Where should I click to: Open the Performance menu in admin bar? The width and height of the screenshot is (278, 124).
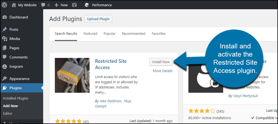pyautogui.click(x=98, y=5)
